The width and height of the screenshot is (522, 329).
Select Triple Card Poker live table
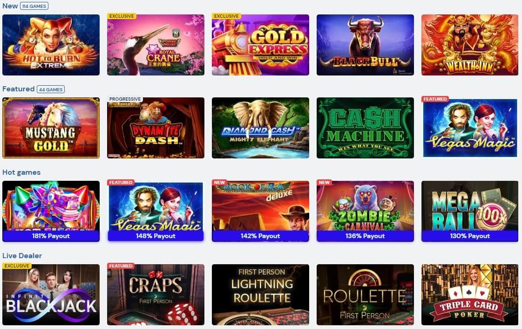point(470,295)
